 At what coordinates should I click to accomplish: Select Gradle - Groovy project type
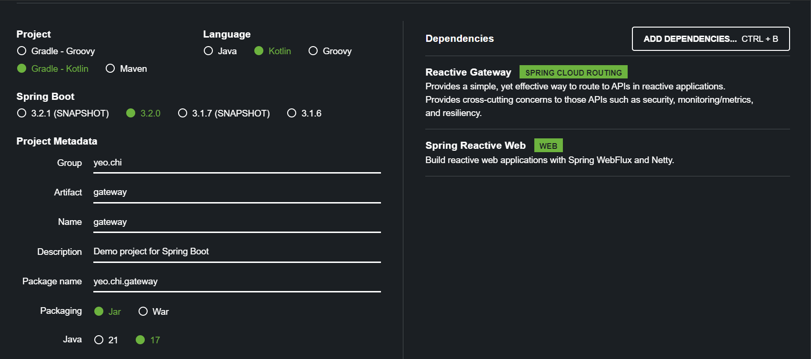click(x=56, y=51)
